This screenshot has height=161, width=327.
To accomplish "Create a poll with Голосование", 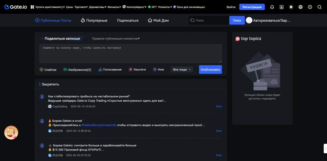I will pos(100,70).
